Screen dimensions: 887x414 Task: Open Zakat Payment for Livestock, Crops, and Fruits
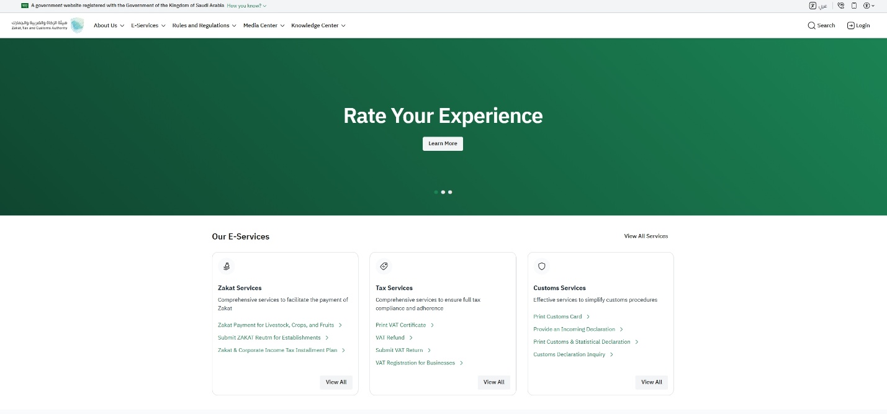pos(280,325)
